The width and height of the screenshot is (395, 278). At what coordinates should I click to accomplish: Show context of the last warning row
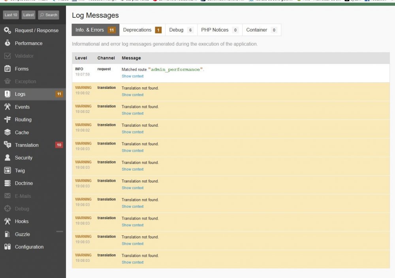pos(132,262)
